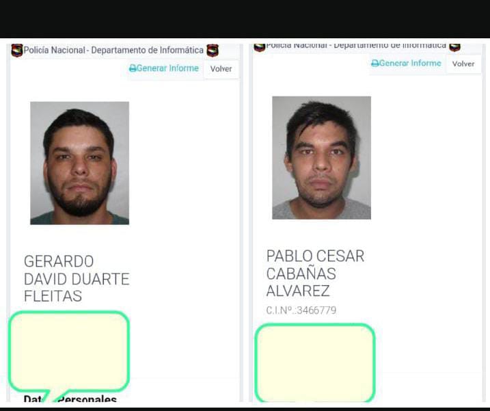The width and height of the screenshot is (490, 411).
Task: Click the Volver button in the left panel
Action: [221, 69]
